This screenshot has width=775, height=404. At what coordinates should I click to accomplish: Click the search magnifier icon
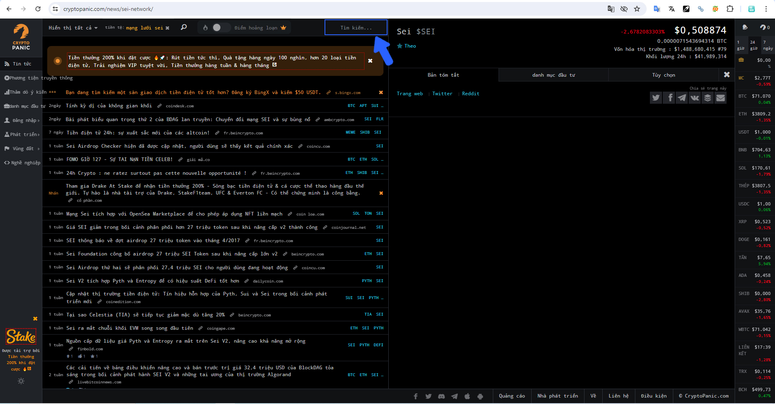[x=184, y=27]
